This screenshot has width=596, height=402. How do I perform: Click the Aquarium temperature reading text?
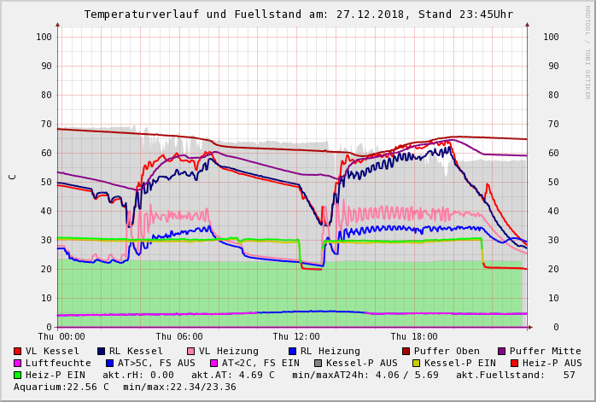tap(61, 387)
